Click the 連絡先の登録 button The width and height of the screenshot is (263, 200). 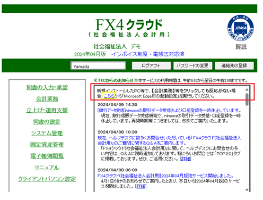(x=234, y=65)
